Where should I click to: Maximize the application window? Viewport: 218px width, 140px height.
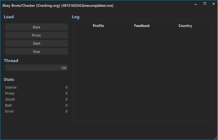tap(205, 4)
